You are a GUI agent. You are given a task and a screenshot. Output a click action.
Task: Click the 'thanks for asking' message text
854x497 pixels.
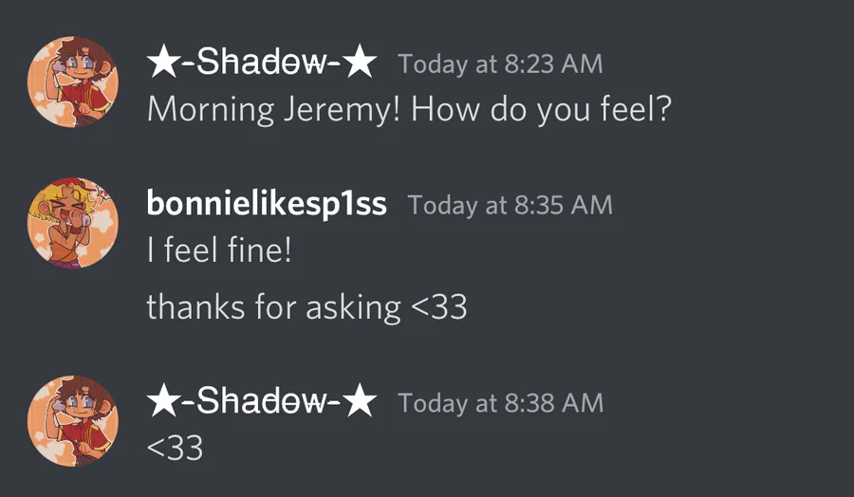tap(273, 307)
